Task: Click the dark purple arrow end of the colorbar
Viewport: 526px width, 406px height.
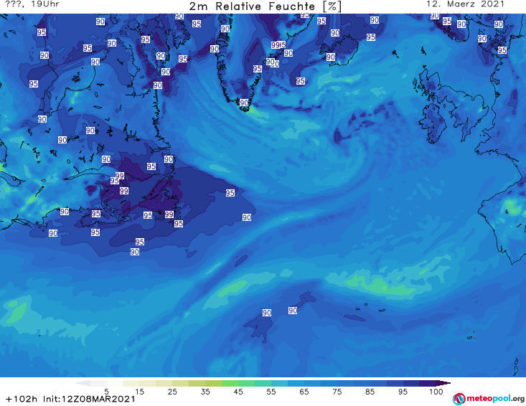Action: [443, 383]
